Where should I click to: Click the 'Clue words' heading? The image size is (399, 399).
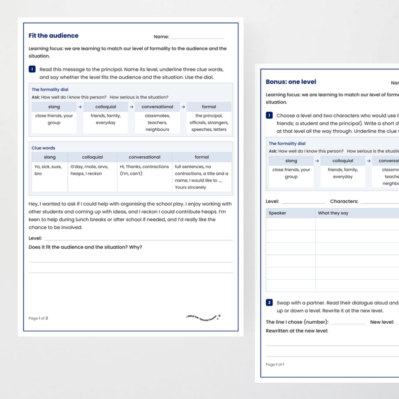click(43, 148)
